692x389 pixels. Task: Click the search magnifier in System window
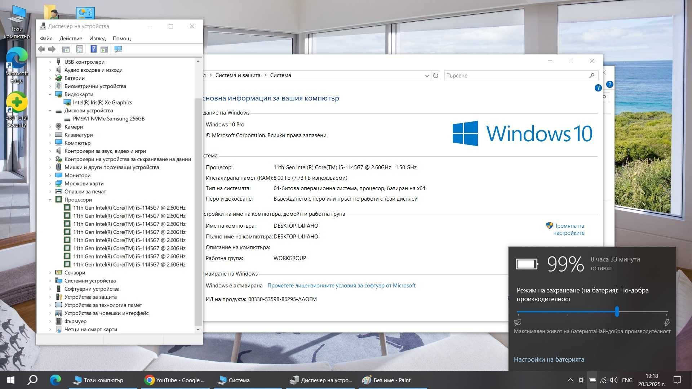pyautogui.click(x=592, y=75)
